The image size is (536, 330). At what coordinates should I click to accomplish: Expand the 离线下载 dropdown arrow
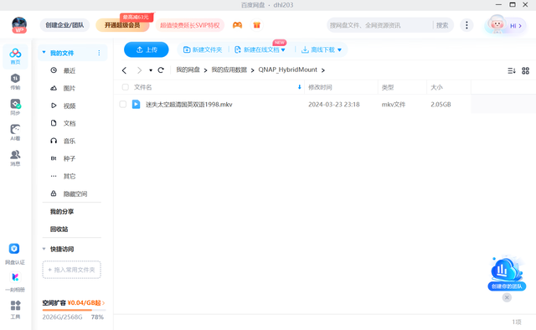coord(339,50)
